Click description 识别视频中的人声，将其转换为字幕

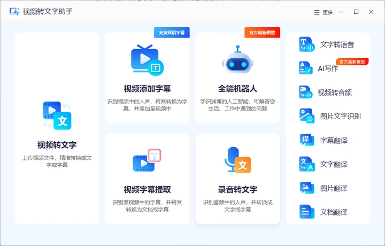(x=147, y=105)
